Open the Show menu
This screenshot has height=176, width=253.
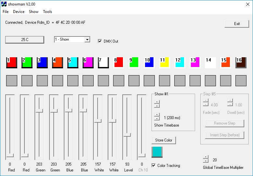(33, 12)
